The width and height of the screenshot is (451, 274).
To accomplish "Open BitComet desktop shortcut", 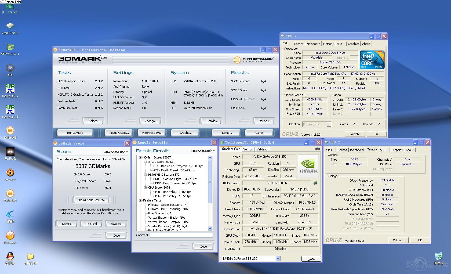I will tap(10, 237).
